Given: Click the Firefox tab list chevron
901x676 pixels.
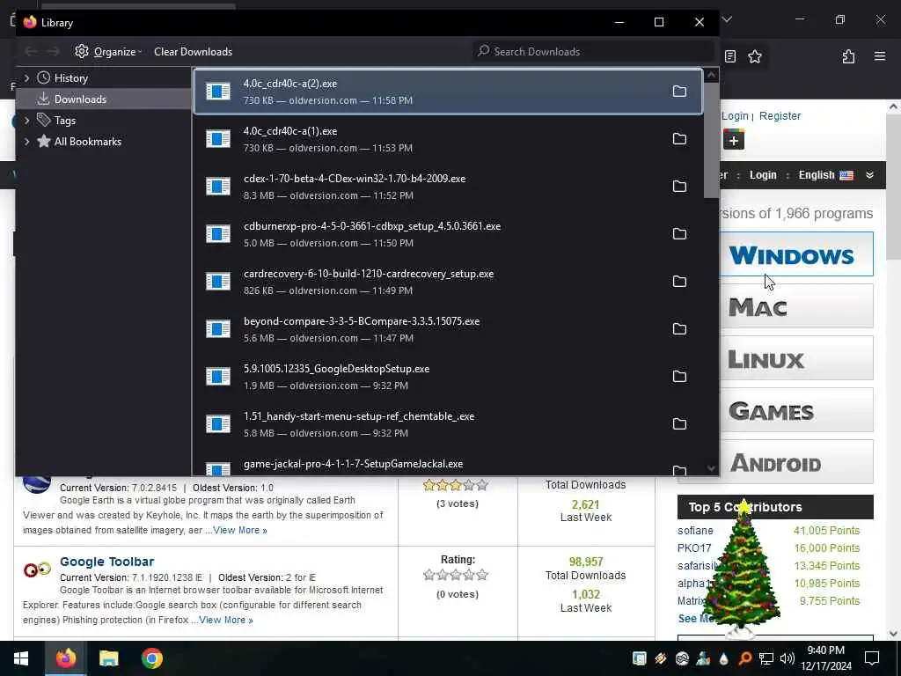Looking at the screenshot, I should (727, 19).
